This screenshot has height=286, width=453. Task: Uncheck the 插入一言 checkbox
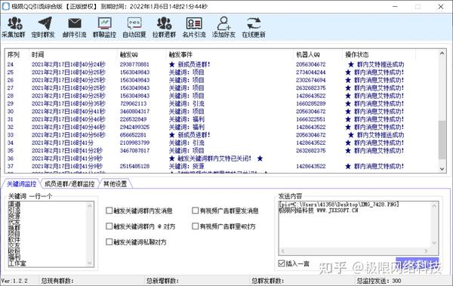point(281,263)
